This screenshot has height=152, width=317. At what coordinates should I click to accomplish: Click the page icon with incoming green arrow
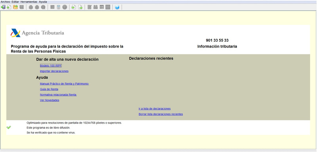(74, 7)
